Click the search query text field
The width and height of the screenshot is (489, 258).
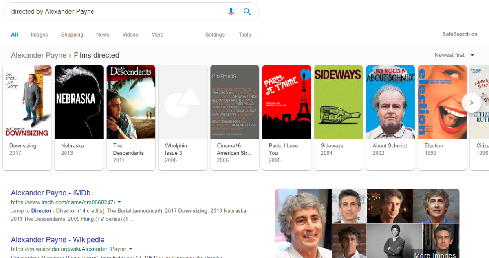116,12
